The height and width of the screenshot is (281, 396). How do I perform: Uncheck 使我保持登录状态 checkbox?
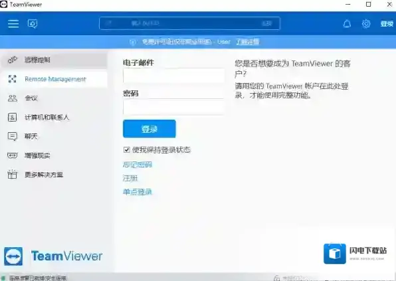click(x=126, y=150)
